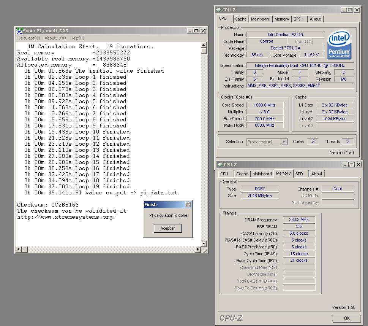The width and height of the screenshot is (368, 326).
Task: Click the 'pi_data.txt' output line
Action: [101, 193]
